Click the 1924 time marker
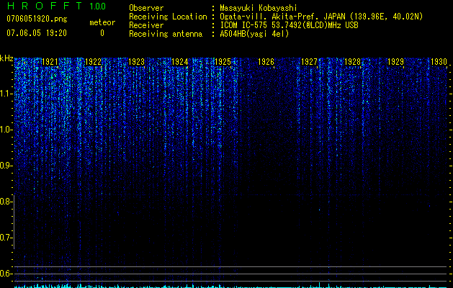This screenshot has width=453, height=288. pyautogui.click(x=180, y=62)
